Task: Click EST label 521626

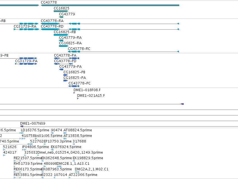Action: (x=10, y=147)
